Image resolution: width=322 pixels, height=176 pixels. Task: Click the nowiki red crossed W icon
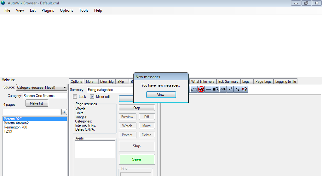(201, 89)
